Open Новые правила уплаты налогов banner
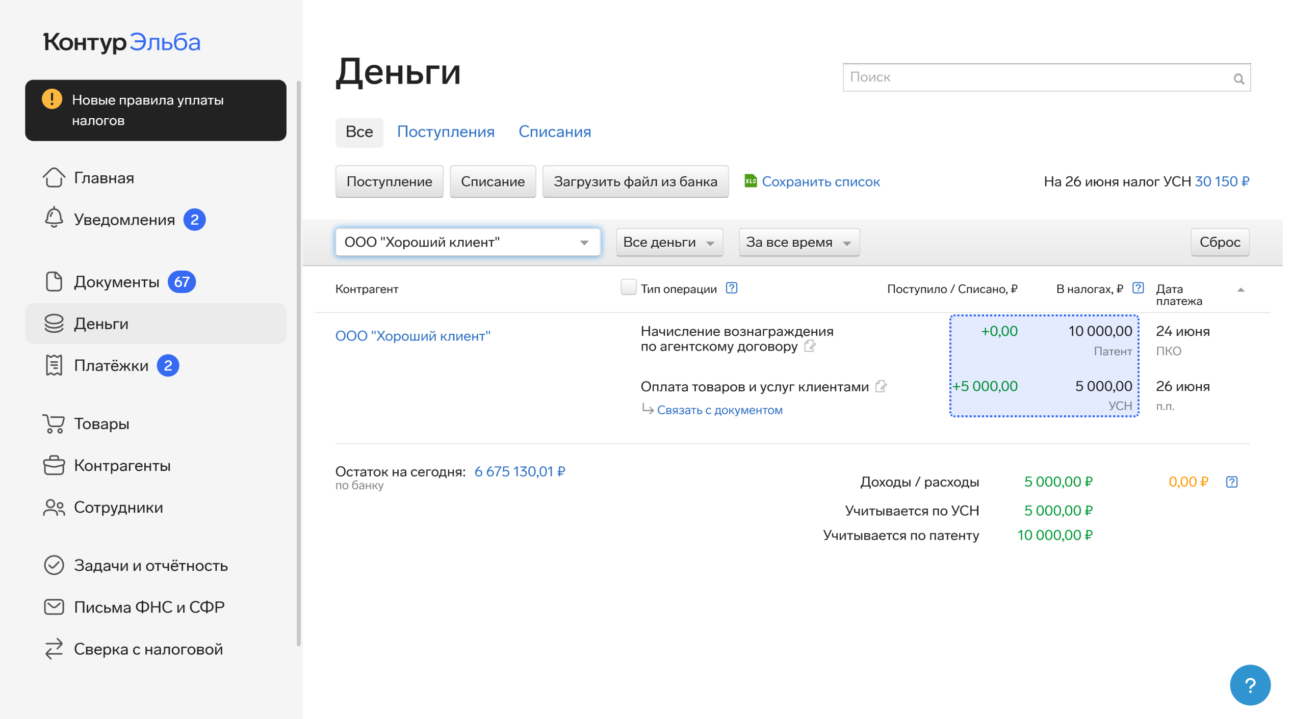The width and height of the screenshot is (1291, 719). 156,110
